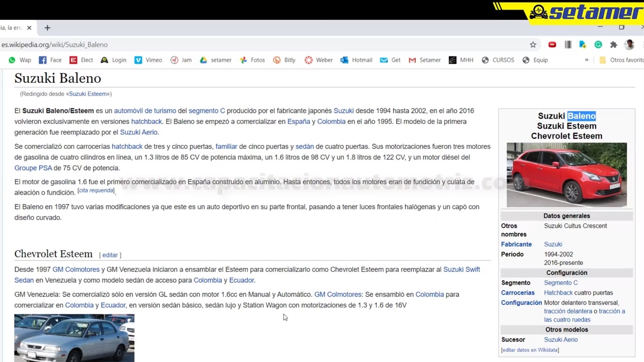644x362 pixels.
Task: Open the Jam bookmark
Action: pyautogui.click(x=181, y=60)
